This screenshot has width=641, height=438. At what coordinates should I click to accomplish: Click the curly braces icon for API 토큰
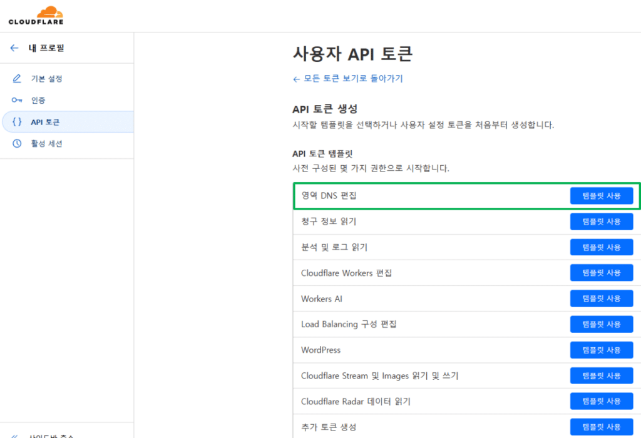(x=17, y=122)
